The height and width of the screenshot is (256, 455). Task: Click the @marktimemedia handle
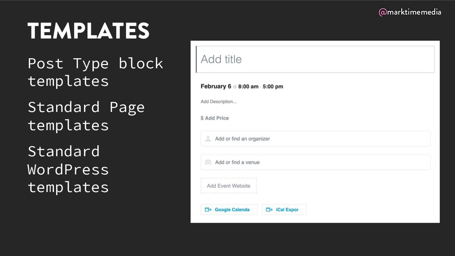click(x=410, y=12)
